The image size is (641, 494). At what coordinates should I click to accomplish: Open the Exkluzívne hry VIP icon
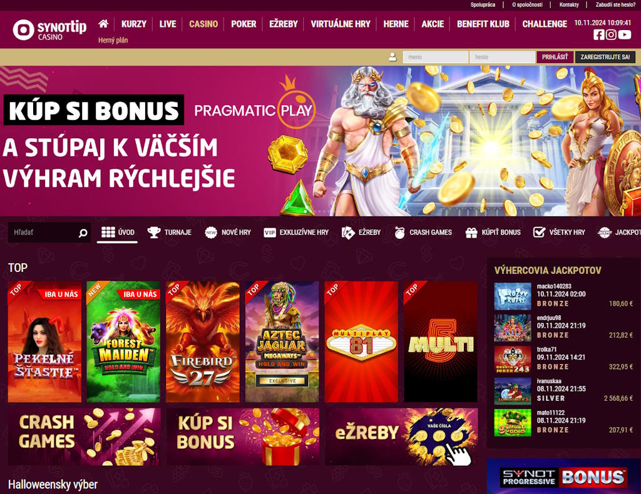click(x=269, y=233)
